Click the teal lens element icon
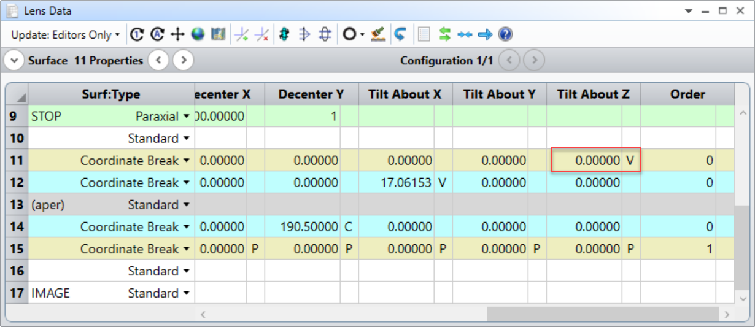The width and height of the screenshot is (755, 327). coord(284,35)
